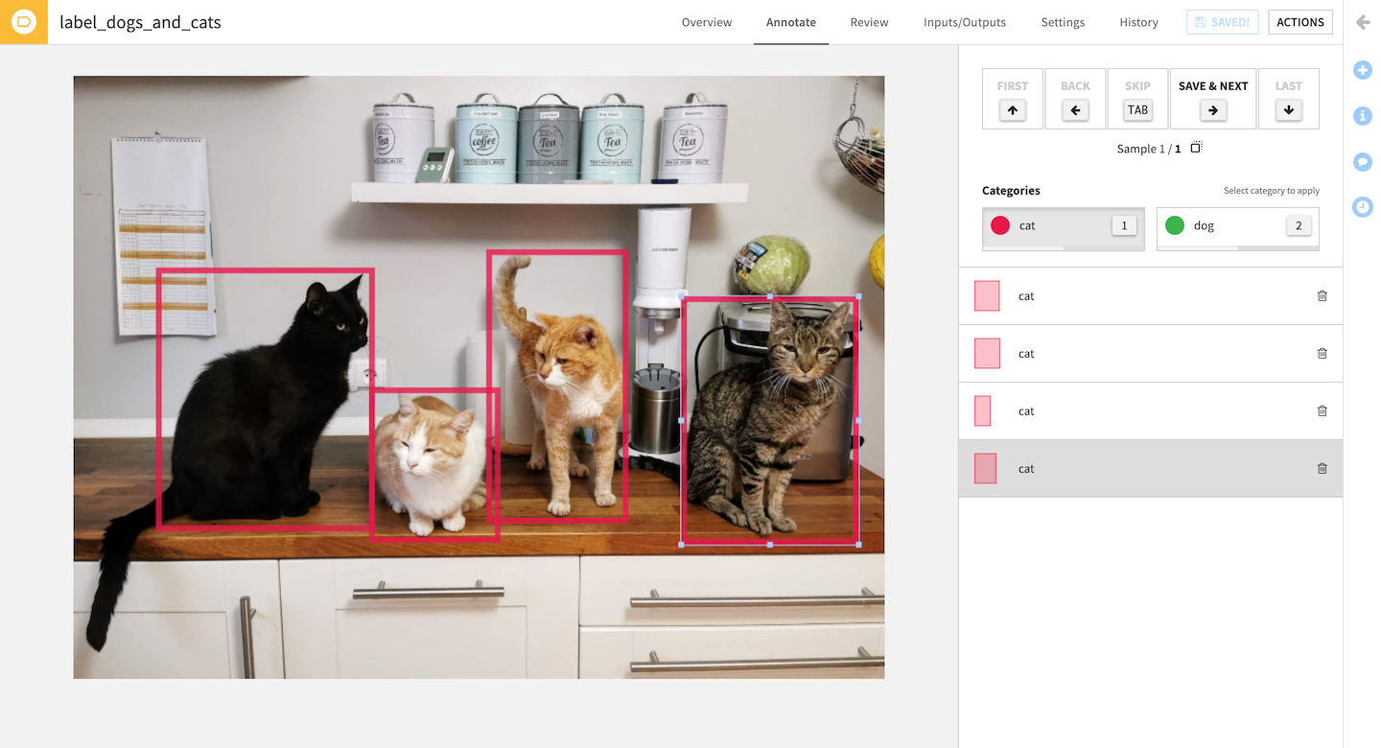Image resolution: width=1381 pixels, height=748 pixels.
Task: Select the cat category
Action: (1064, 228)
